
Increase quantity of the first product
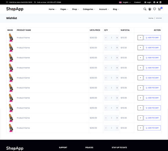coord(117,38)
